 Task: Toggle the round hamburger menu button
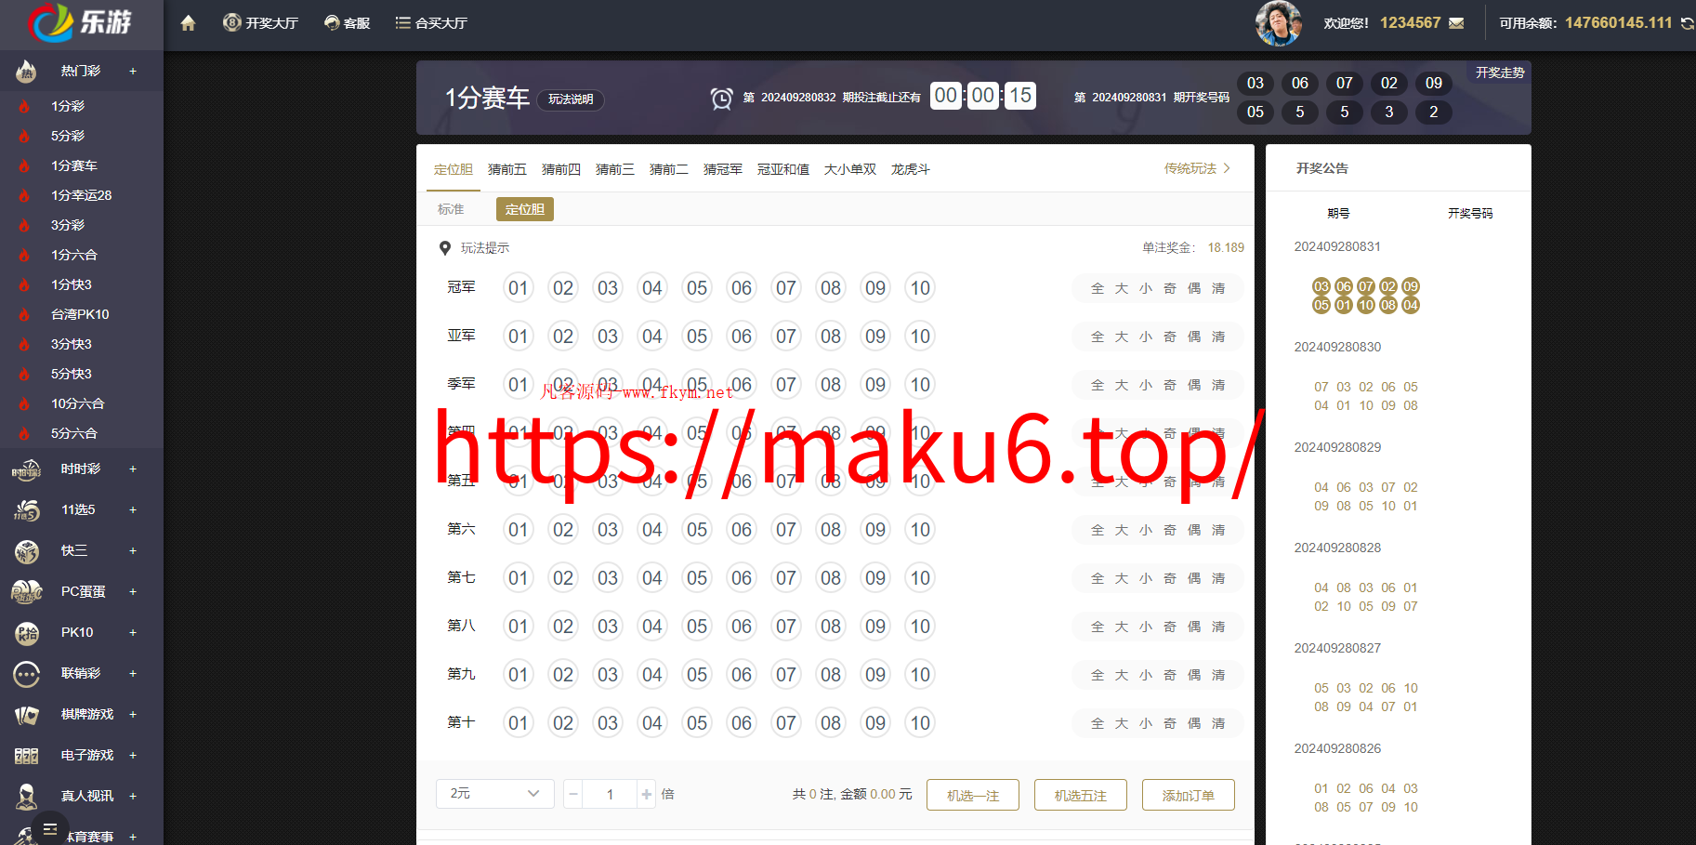[50, 828]
